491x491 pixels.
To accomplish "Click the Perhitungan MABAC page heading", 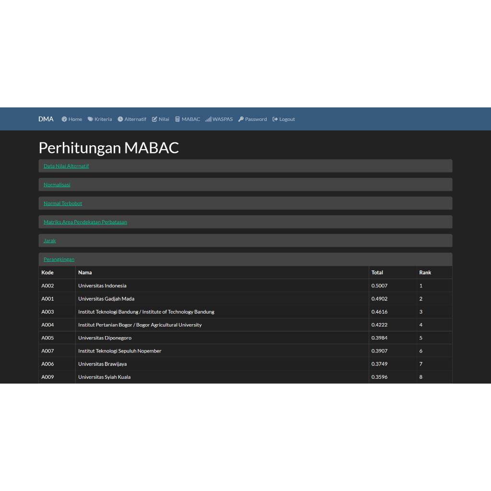I will pos(109,148).
